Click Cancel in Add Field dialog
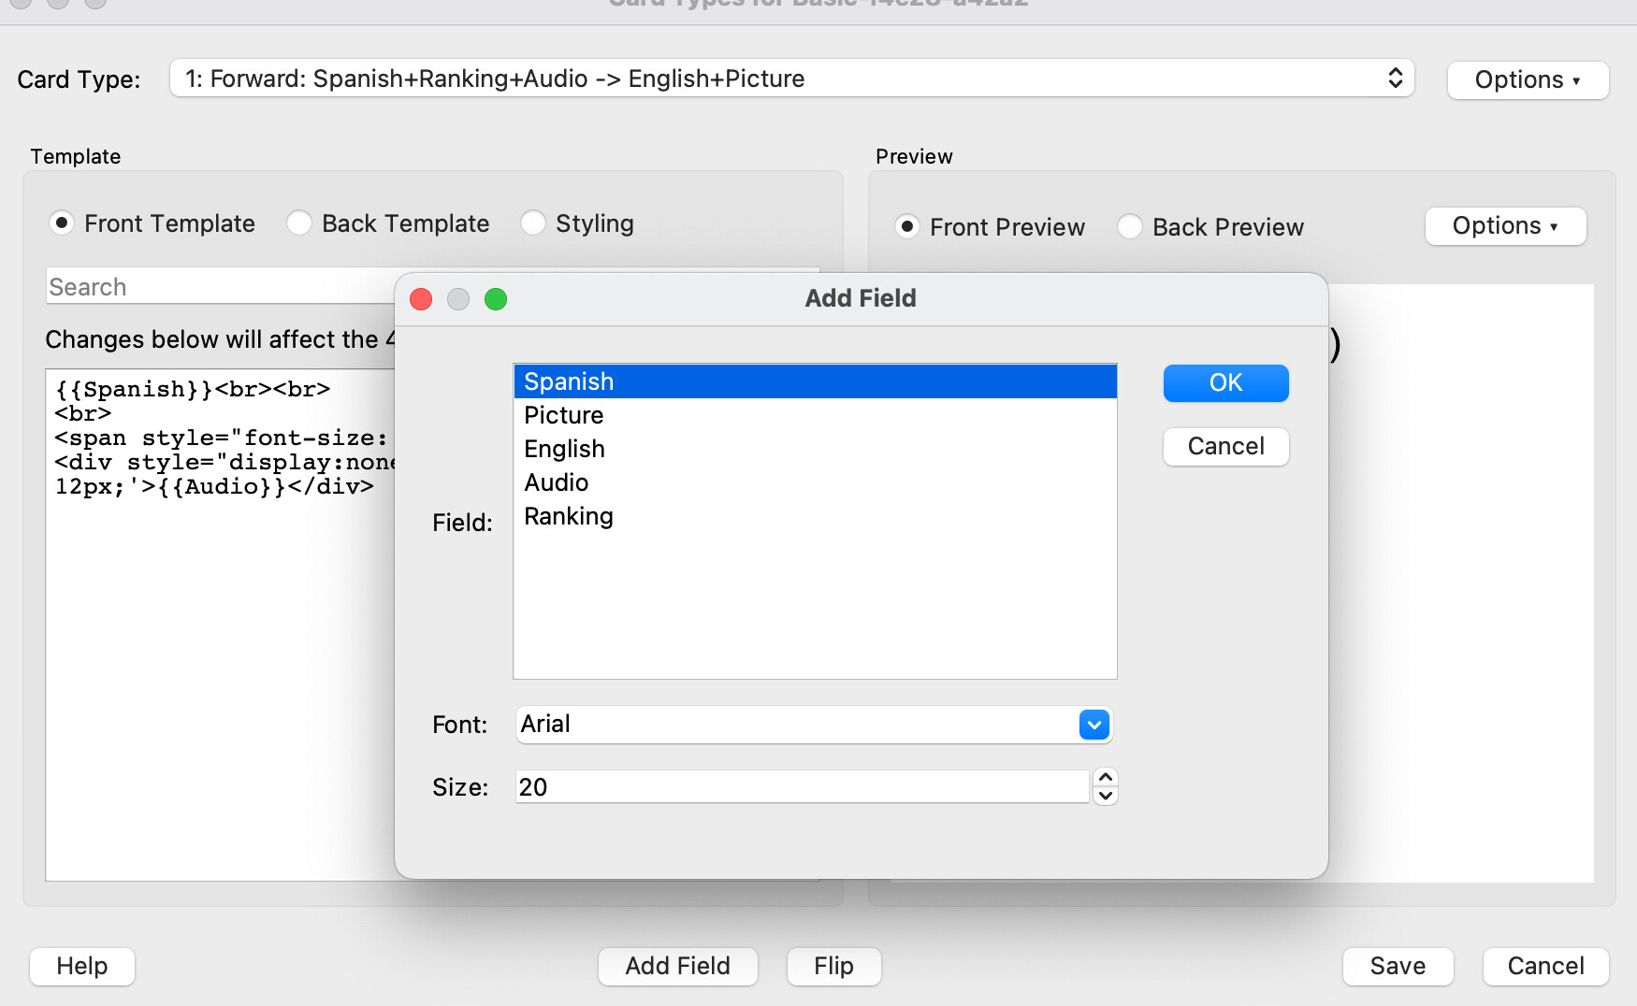Screen dimensions: 1637x1006 click(x=1225, y=447)
